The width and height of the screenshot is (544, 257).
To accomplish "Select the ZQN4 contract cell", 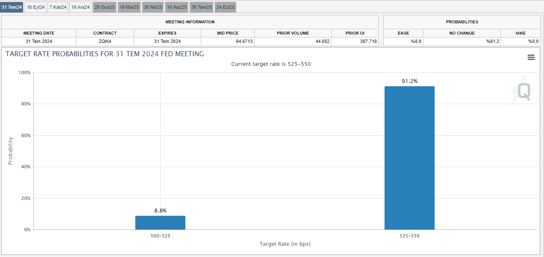I will tap(105, 41).
